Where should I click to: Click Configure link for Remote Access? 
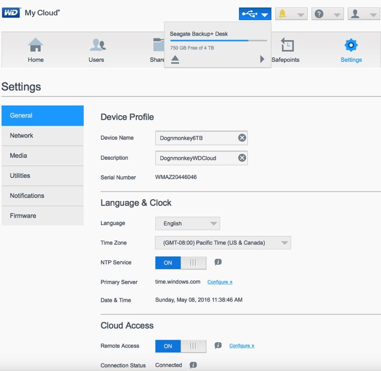point(241,346)
